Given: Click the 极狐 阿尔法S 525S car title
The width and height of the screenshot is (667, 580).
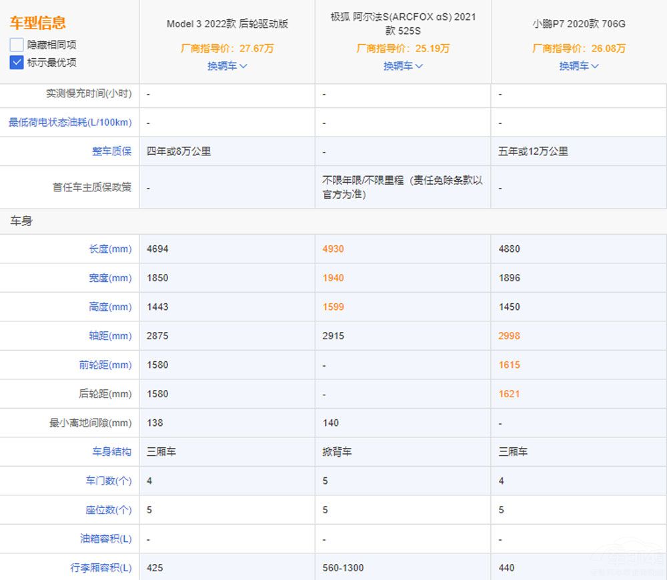Looking at the screenshot, I should point(403,24).
